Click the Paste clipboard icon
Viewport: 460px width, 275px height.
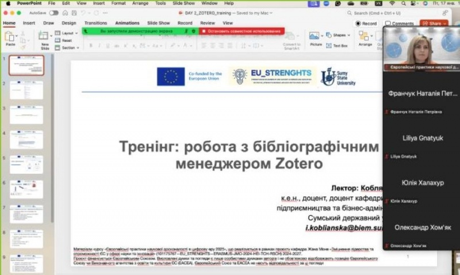(9, 37)
